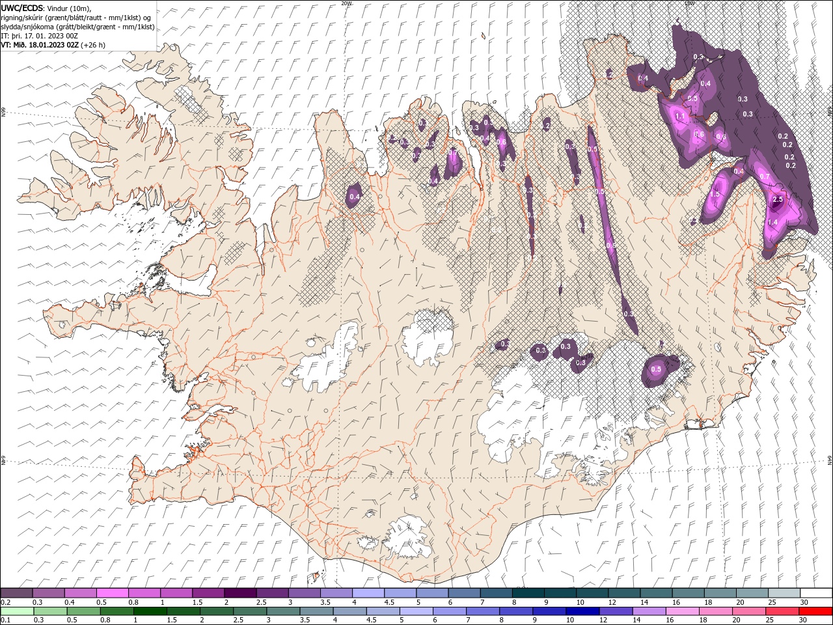Select the deep blue 10–12 rain legend swatch
Image resolution: width=833 pixels, height=625 pixels.
pos(582,611)
